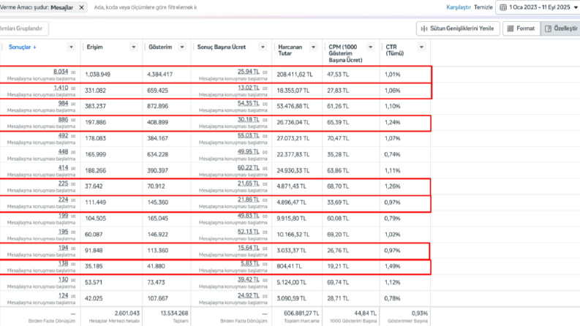
Task: Open the Format button
Action: (521, 29)
